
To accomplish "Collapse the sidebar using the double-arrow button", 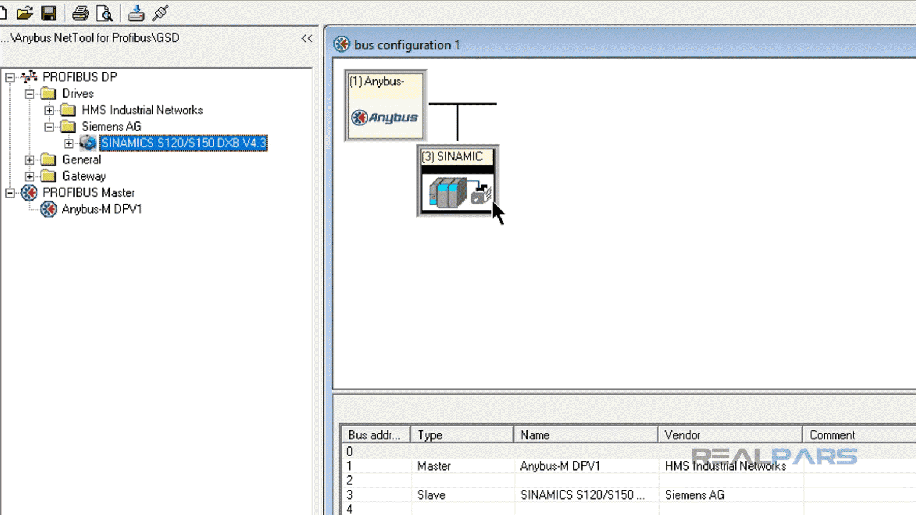I will pos(307,38).
